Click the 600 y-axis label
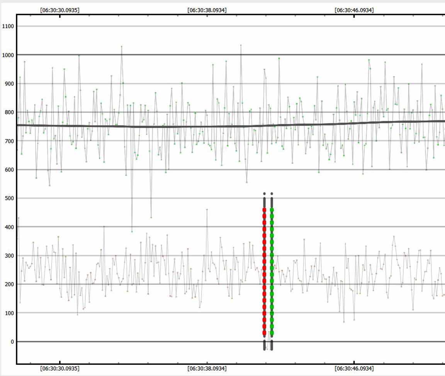The image size is (445, 376). [x=9, y=170]
